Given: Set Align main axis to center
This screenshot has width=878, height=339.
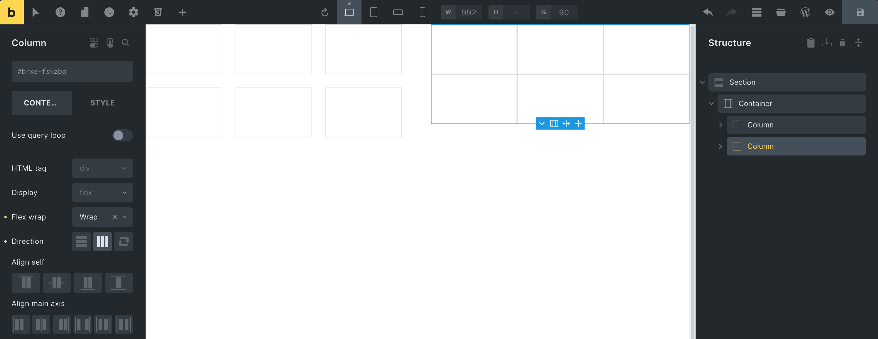Looking at the screenshot, I should pyautogui.click(x=41, y=324).
